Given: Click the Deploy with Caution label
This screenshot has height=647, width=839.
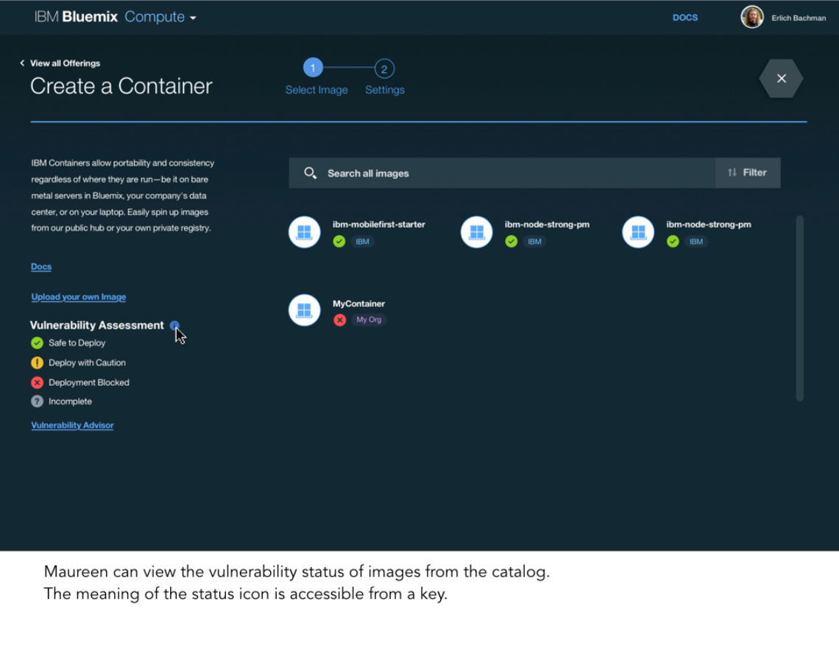Looking at the screenshot, I should pyautogui.click(x=88, y=362).
